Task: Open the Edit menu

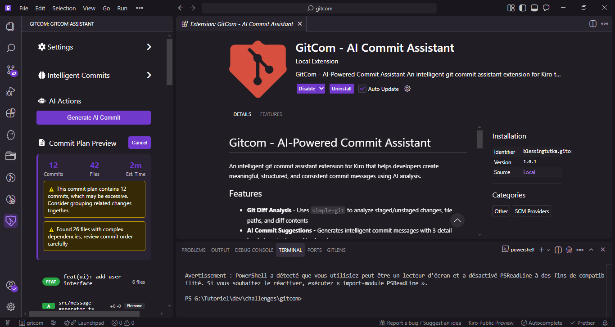Action: [40, 8]
